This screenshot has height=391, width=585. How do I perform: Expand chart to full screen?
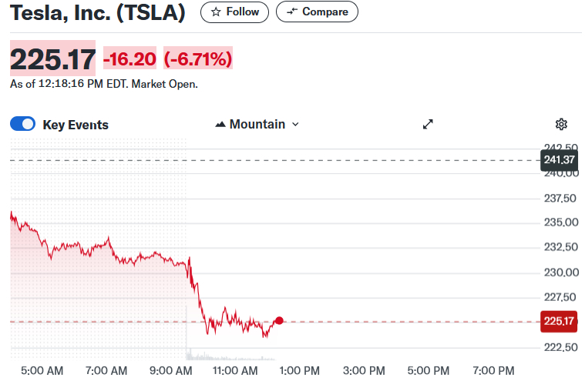429,125
